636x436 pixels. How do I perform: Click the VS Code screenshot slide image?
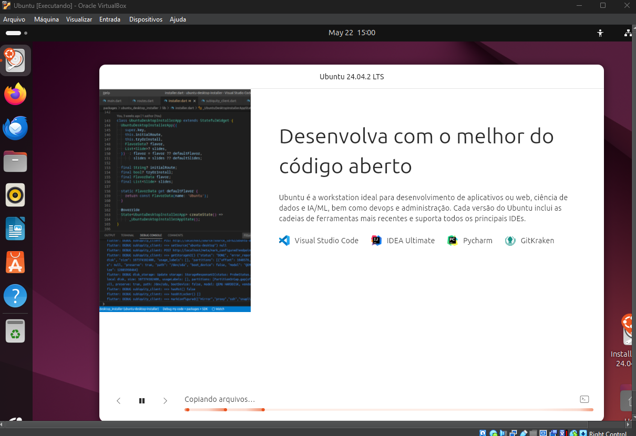click(175, 200)
